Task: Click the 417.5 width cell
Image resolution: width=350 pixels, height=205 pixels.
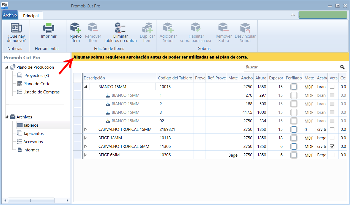Action: tap(247, 112)
